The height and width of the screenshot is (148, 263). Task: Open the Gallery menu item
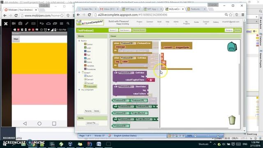pyautogui.click(x=216, y=22)
